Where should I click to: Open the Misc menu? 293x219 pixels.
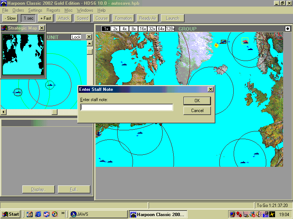pos(68,10)
